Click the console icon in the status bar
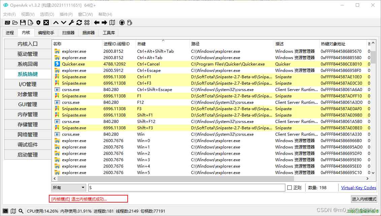This screenshot has width=381, height=216. 6,211
